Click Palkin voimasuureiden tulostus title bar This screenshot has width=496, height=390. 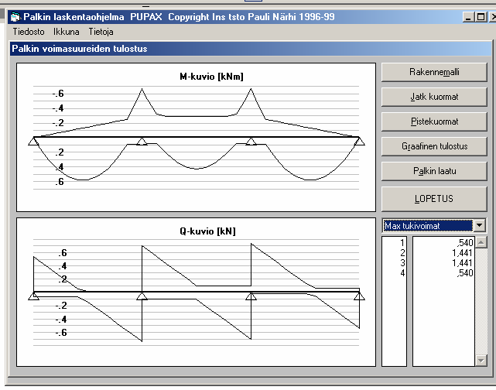[251, 49]
